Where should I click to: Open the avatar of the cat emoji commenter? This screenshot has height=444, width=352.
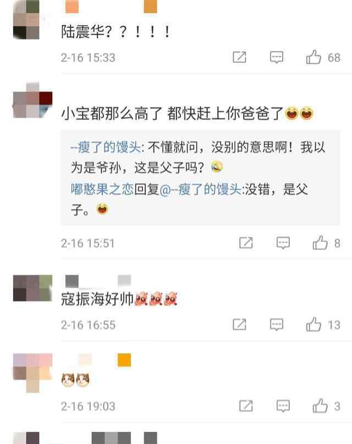coord(32,372)
